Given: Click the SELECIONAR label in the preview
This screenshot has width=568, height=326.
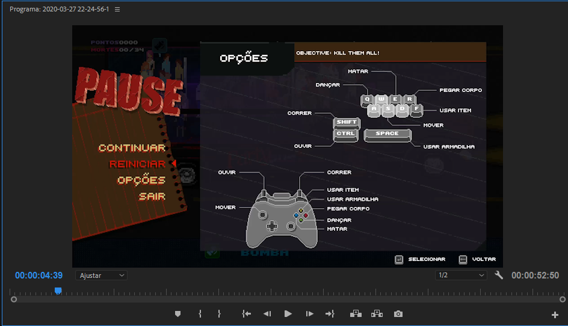Looking at the screenshot, I should click(427, 259).
